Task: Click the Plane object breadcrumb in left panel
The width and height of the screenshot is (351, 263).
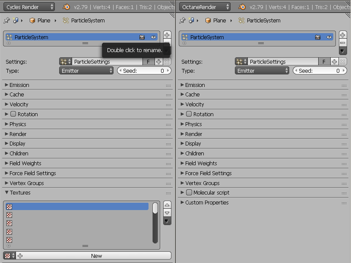Action: click(40, 21)
